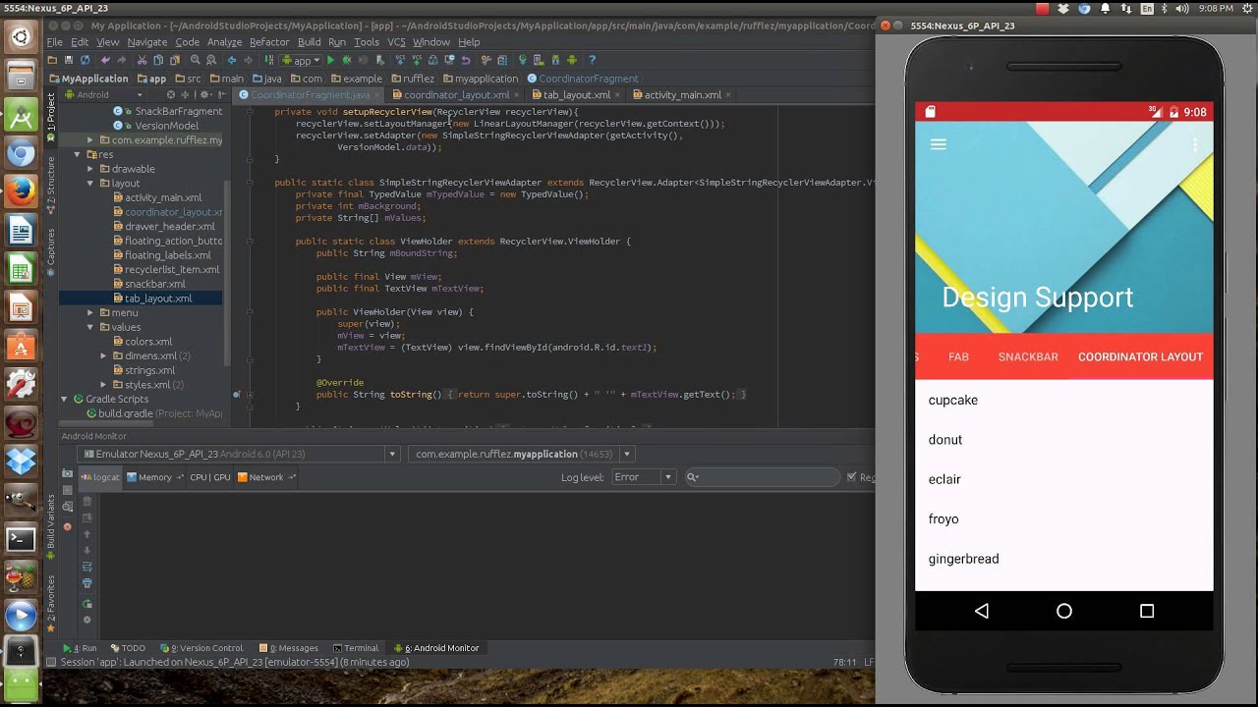The width and height of the screenshot is (1258, 707).
Task: Click the logcat print icon
Action: click(87, 583)
